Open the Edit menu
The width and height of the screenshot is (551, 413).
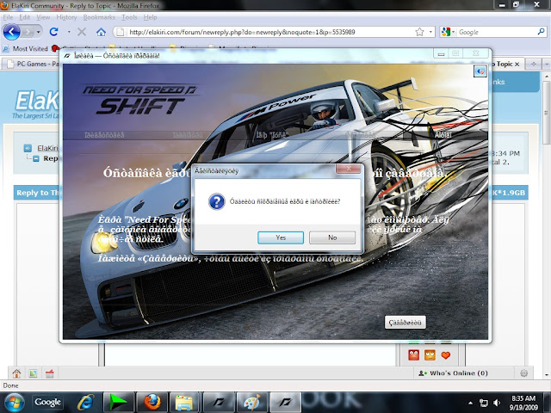(24, 17)
